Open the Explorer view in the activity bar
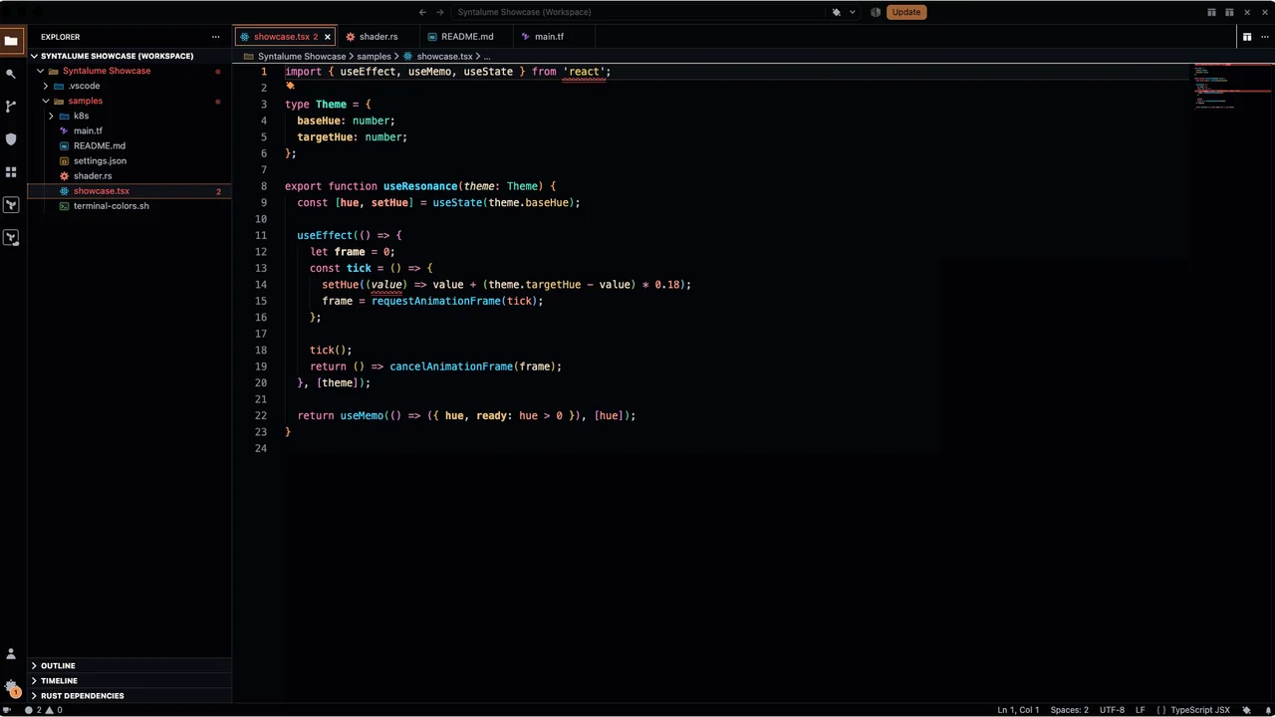This screenshot has height=717, width=1275. click(x=11, y=41)
